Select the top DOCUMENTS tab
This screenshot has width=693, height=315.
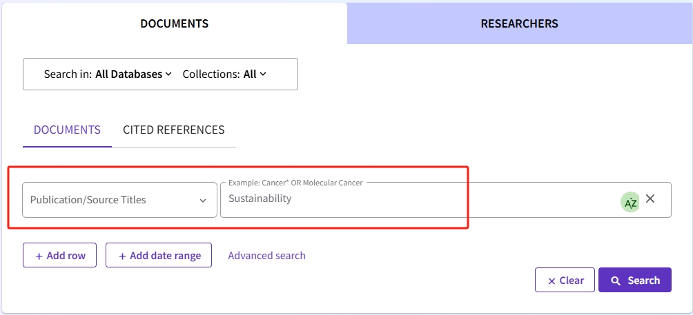tap(174, 23)
